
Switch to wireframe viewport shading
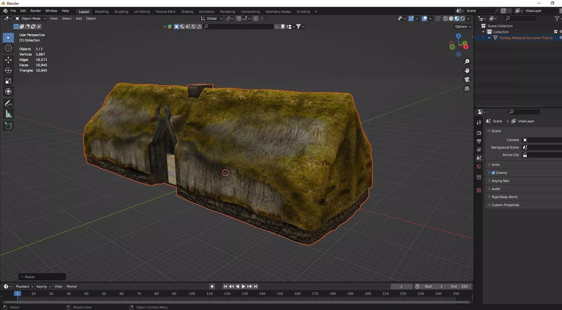pyautogui.click(x=445, y=18)
